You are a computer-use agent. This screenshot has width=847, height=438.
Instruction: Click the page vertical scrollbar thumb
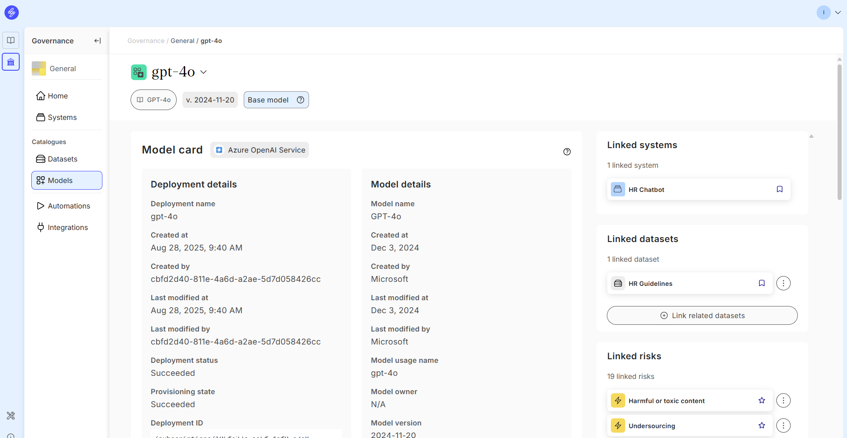839,132
